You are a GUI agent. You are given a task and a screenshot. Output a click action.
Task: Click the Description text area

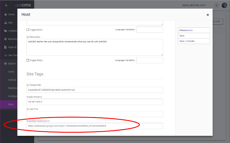click(x=95, y=47)
